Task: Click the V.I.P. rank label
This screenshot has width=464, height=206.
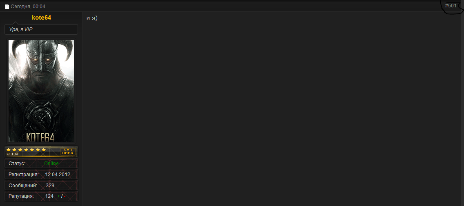Action: [x=13, y=154]
